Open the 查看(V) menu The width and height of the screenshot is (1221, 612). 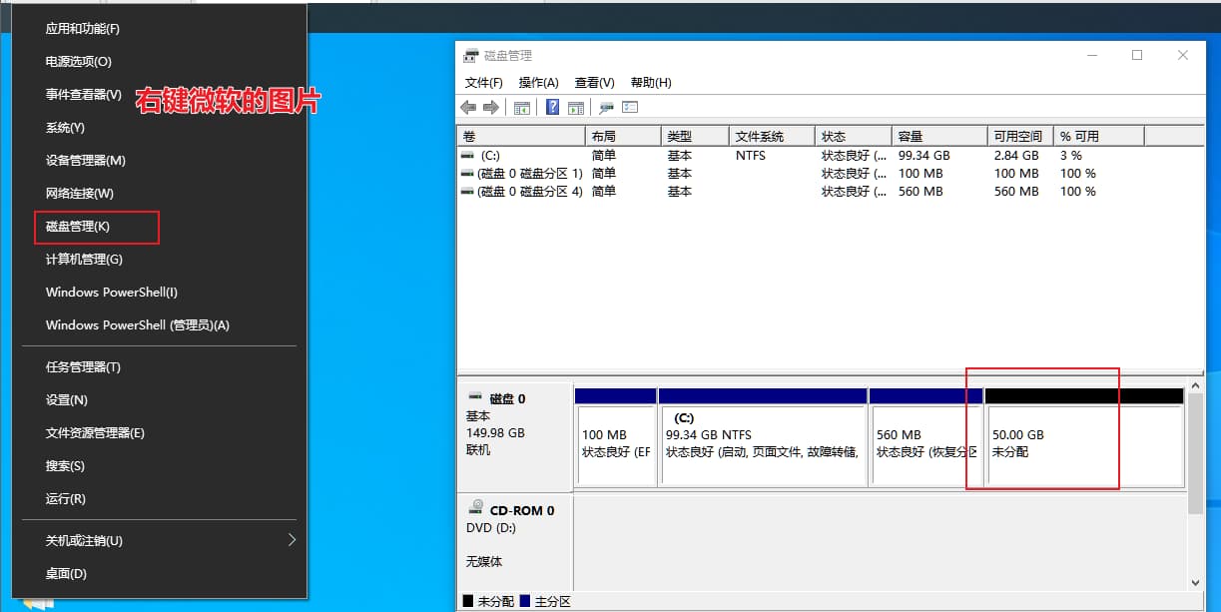point(592,82)
